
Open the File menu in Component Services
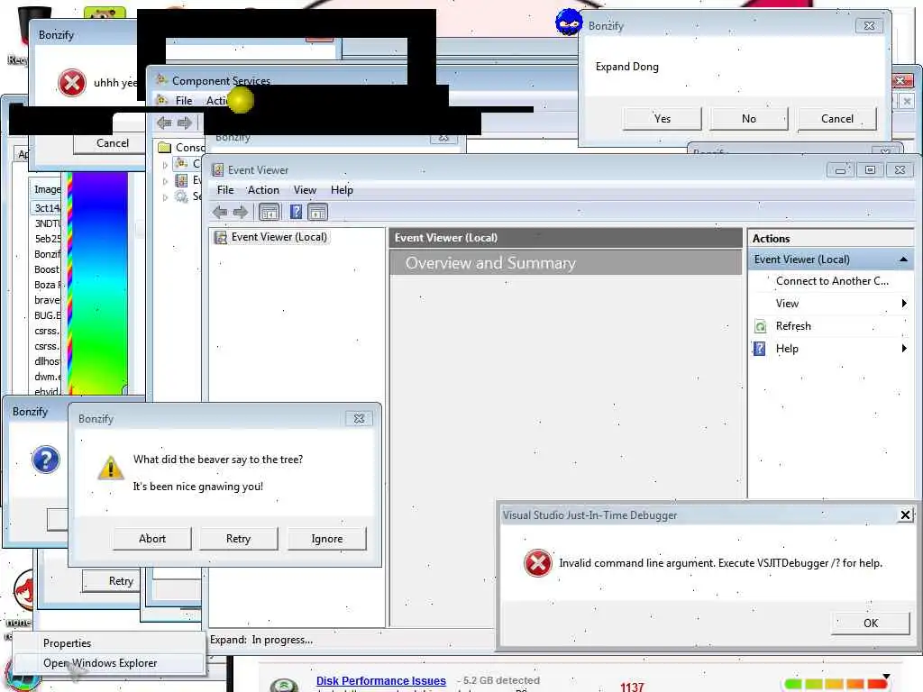point(184,101)
